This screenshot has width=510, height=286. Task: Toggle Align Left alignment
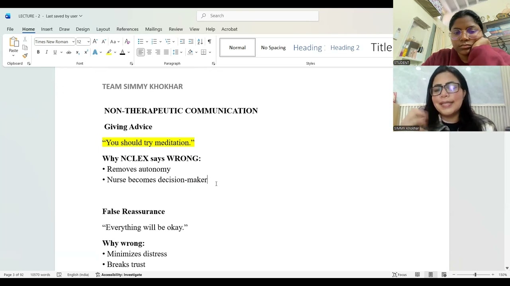(141, 52)
